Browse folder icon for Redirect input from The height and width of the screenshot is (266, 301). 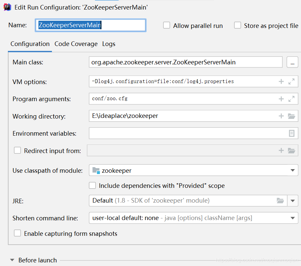(291, 150)
